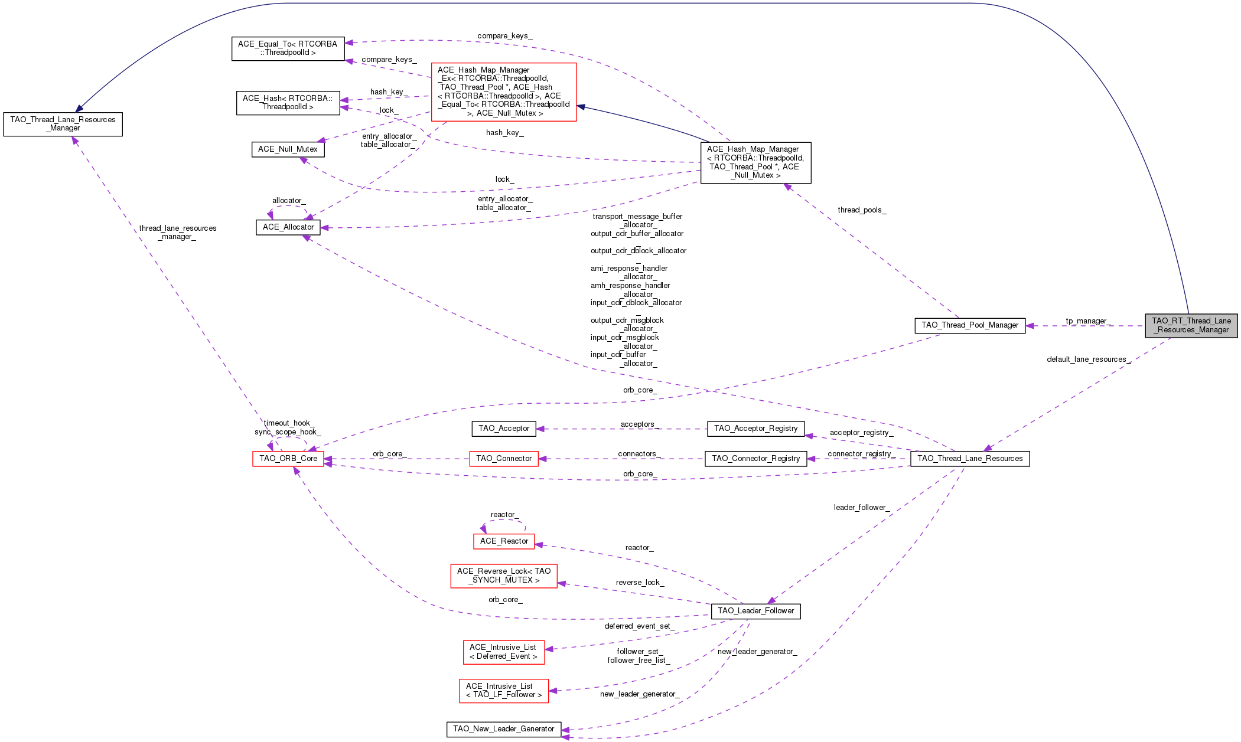
Task: Select the TAO_Connector_Registry node
Action: 755,459
